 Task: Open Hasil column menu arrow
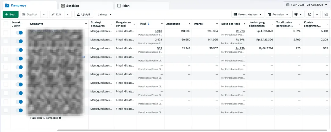[x=162, y=24]
